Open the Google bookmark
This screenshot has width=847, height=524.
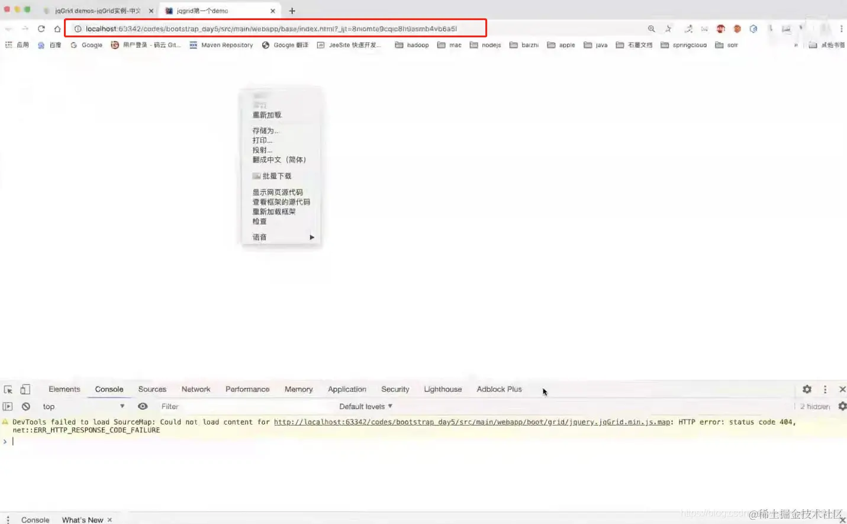[x=86, y=45]
